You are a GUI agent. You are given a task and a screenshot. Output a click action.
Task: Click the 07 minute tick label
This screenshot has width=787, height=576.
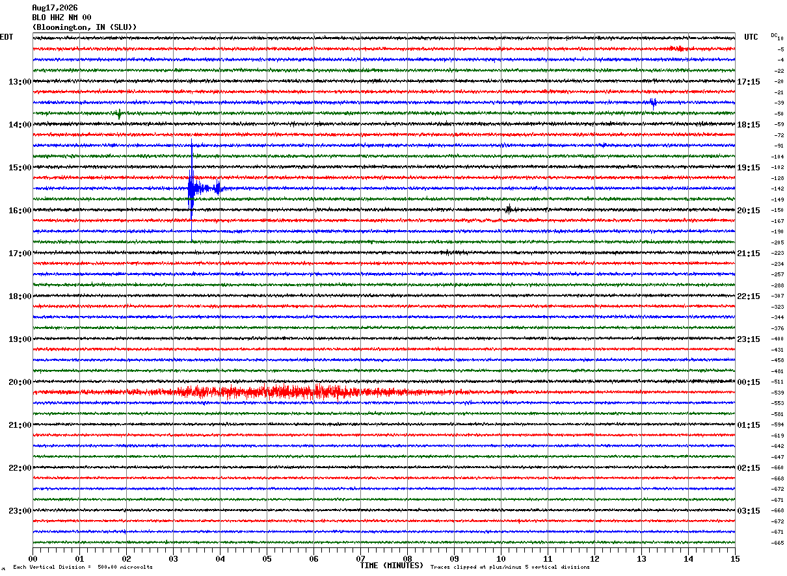tap(360, 559)
